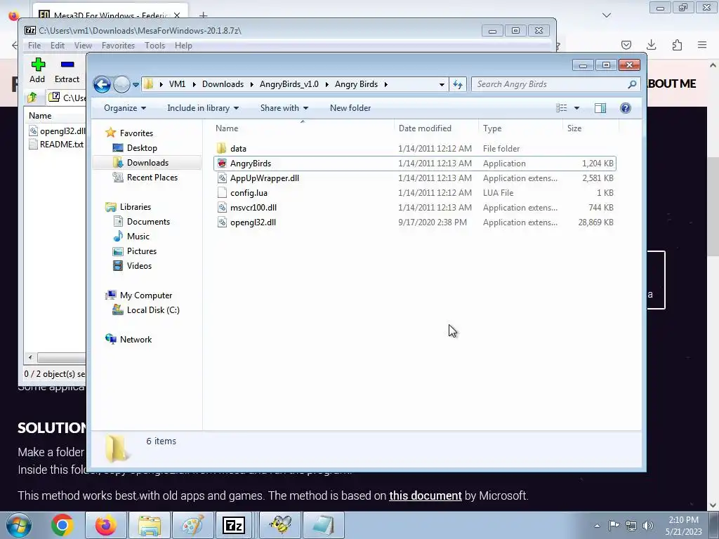This screenshot has height=539, width=719.
Task: Select the msvcr100.dll file
Action: [253, 208]
